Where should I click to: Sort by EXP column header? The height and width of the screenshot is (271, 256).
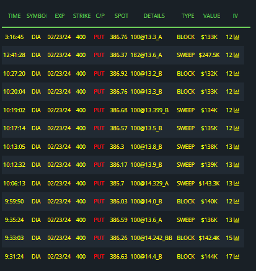pos(60,16)
